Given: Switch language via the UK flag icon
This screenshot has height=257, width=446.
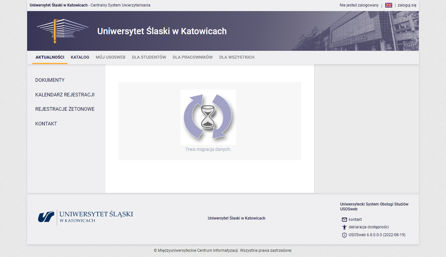Looking at the screenshot, I should pyautogui.click(x=389, y=5).
